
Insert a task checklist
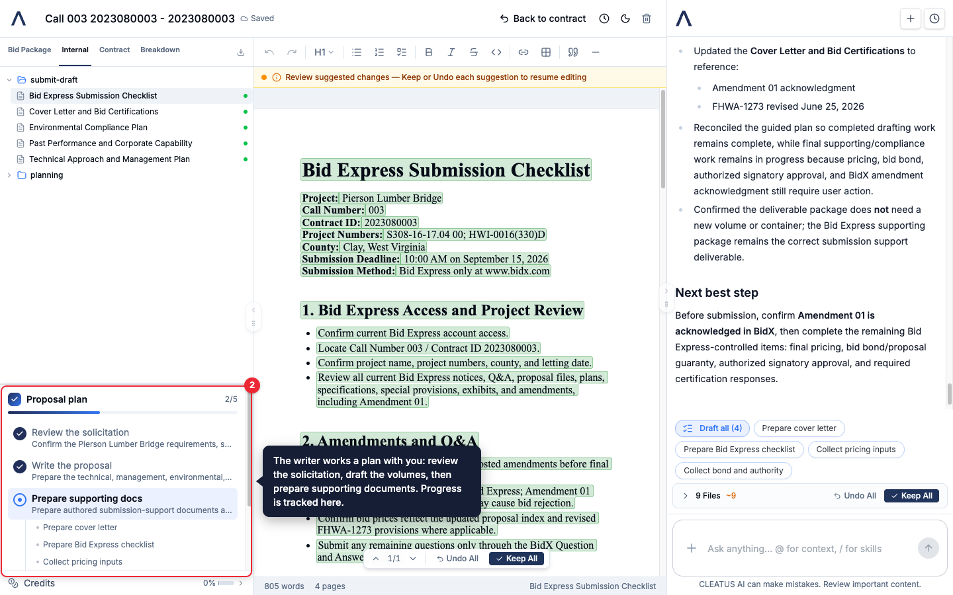tap(402, 52)
